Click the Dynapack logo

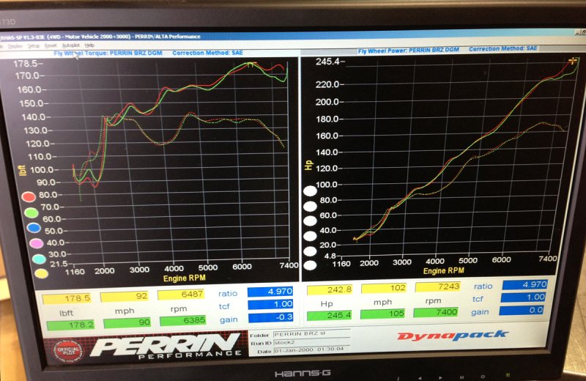click(x=453, y=336)
